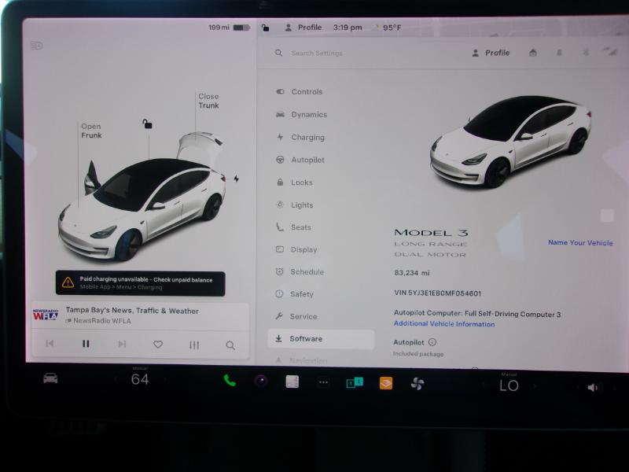Screen dimensions: 629x472
Task: Pause the NewsRadio WFLA playback
Action: [86, 344]
